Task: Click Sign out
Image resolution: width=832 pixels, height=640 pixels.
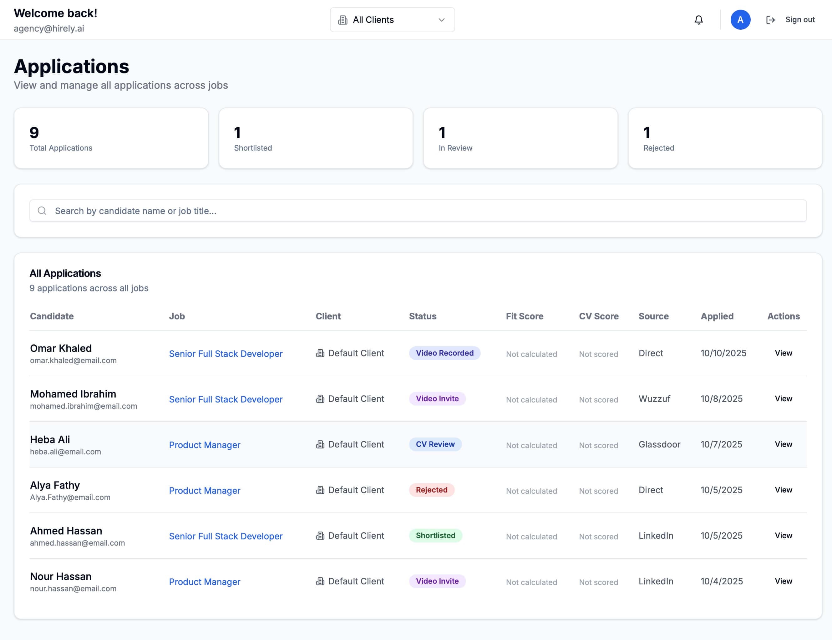Action: coord(800,19)
